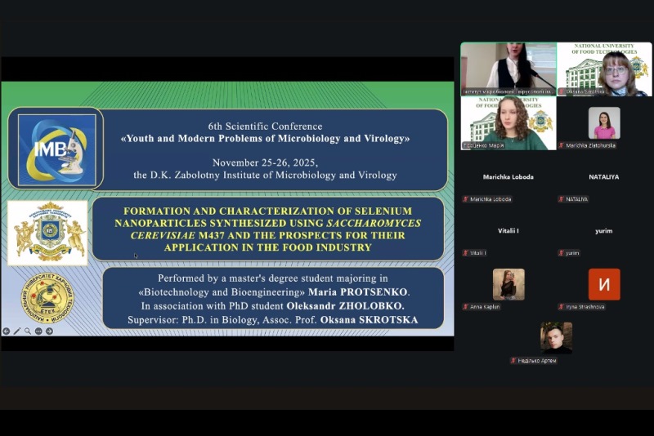Screen dimensions: 654x436
Task: Click muted mic icon beside Vitalii I
Action: [x=465, y=253]
